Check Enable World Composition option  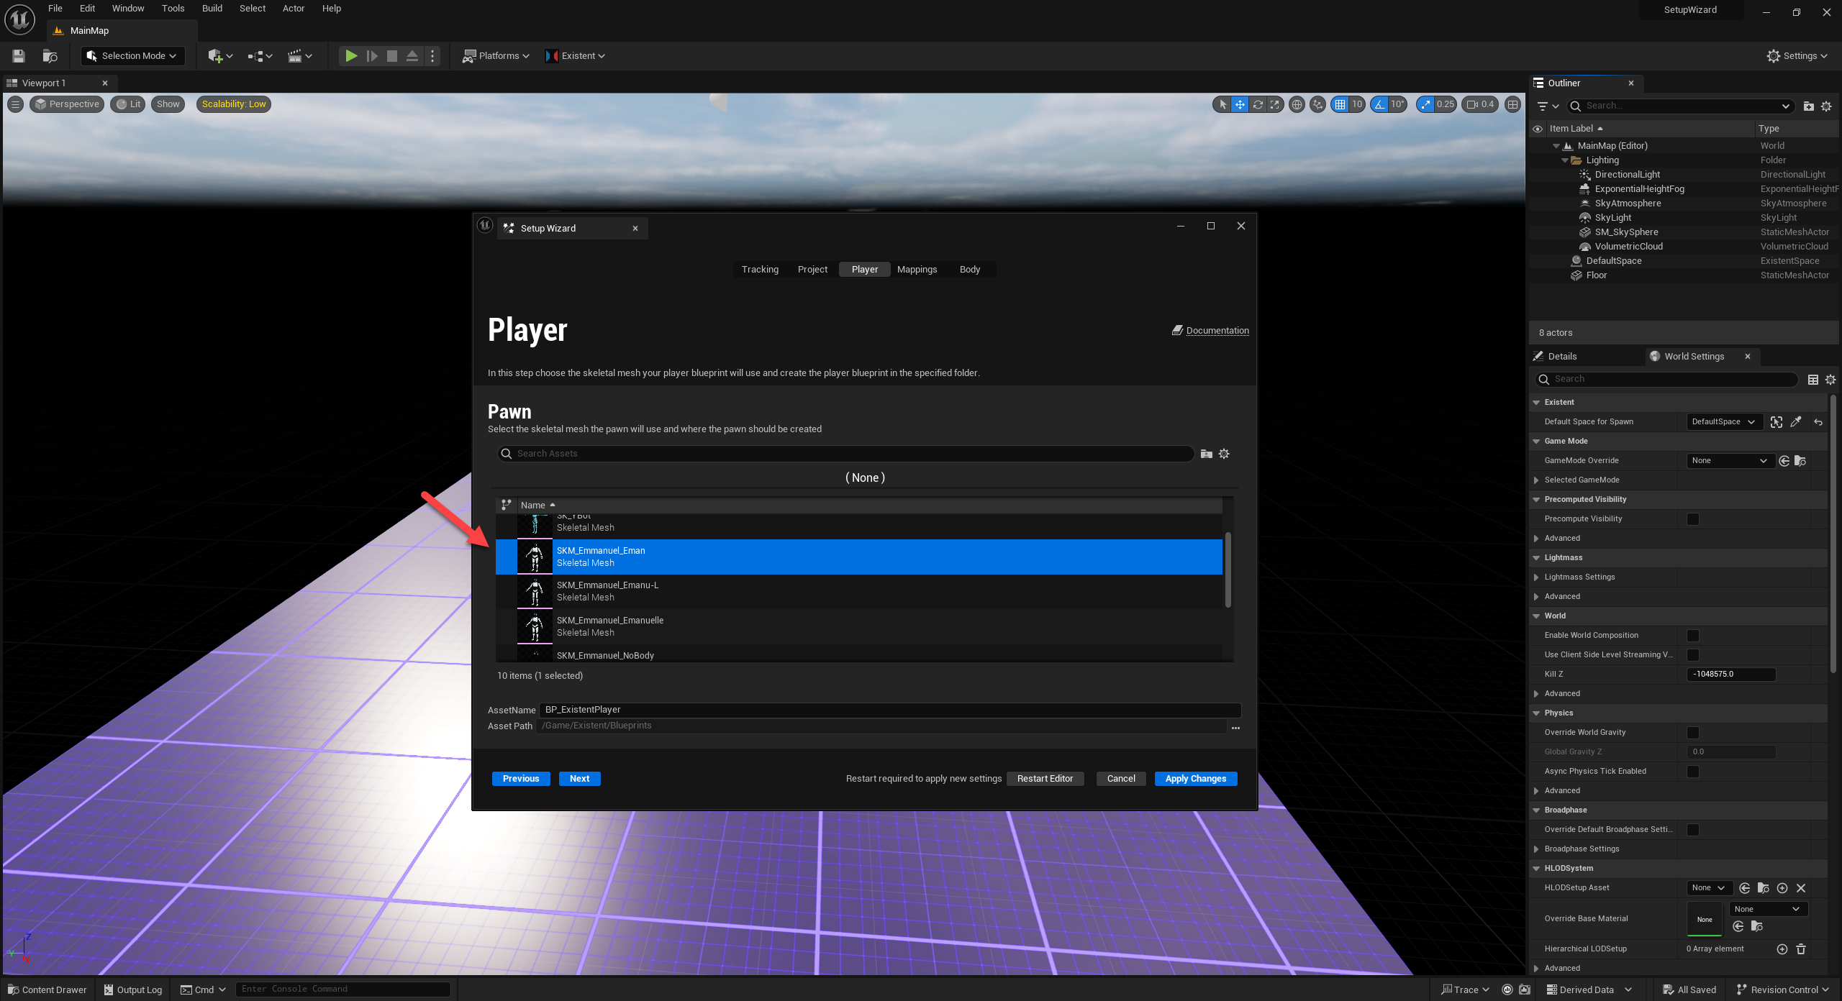pyautogui.click(x=1693, y=636)
